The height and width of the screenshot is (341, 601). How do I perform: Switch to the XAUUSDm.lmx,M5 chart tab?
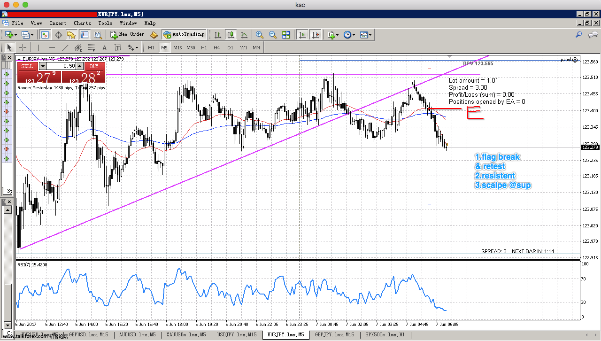(186, 335)
